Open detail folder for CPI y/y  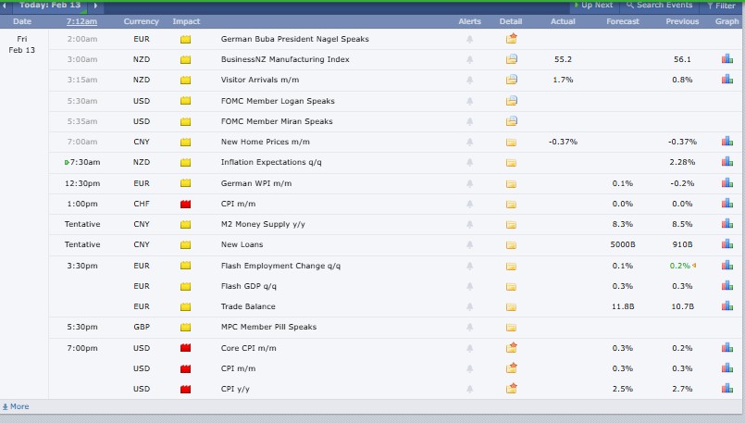(512, 389)
